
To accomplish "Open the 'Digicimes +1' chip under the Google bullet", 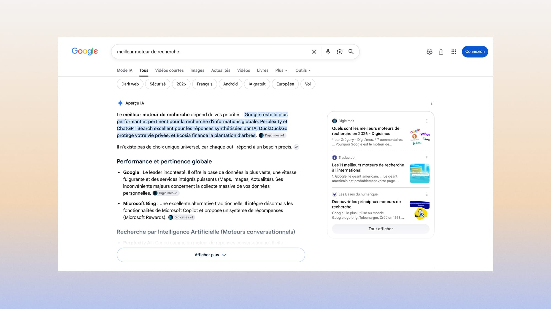I will [x=166, y=193].
